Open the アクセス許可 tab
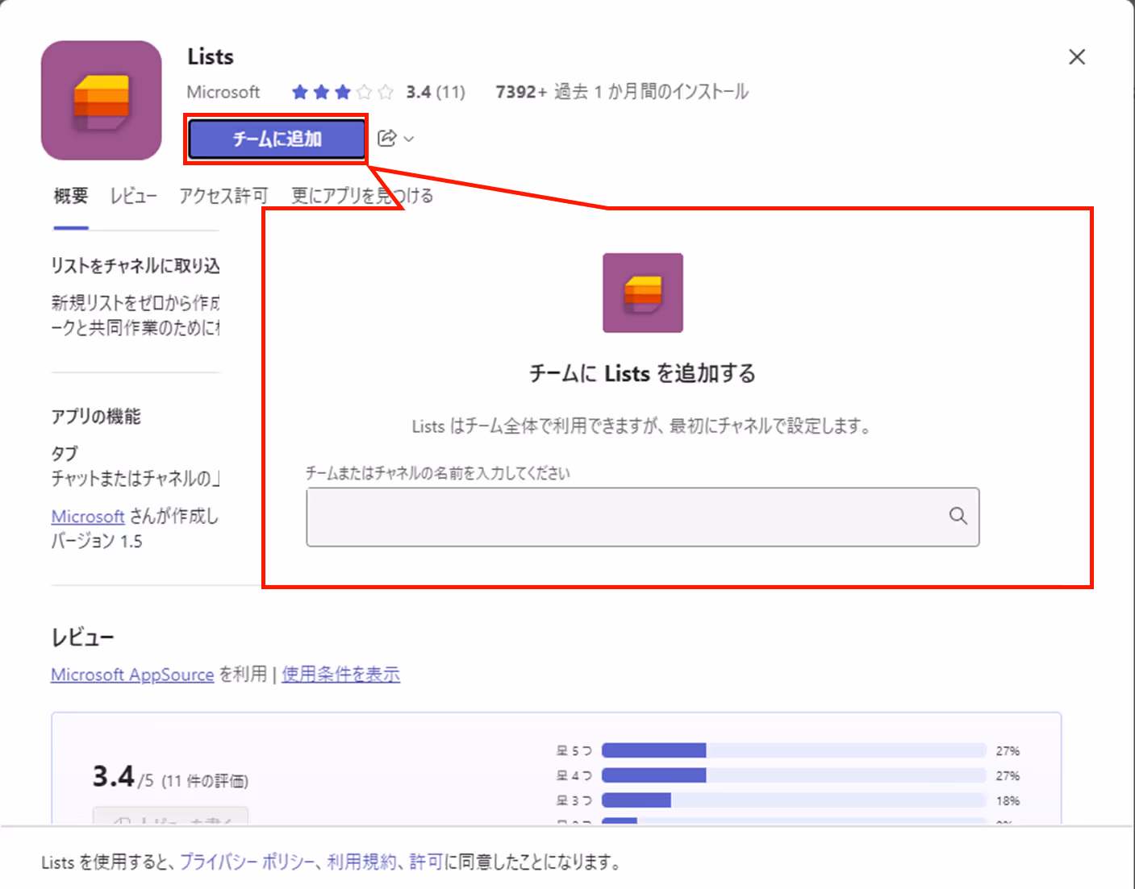1135x889 pixels. [223, 196]
